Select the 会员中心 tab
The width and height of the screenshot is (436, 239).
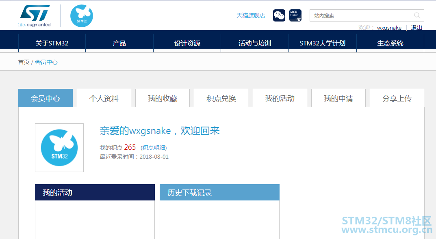coord(46,98)
